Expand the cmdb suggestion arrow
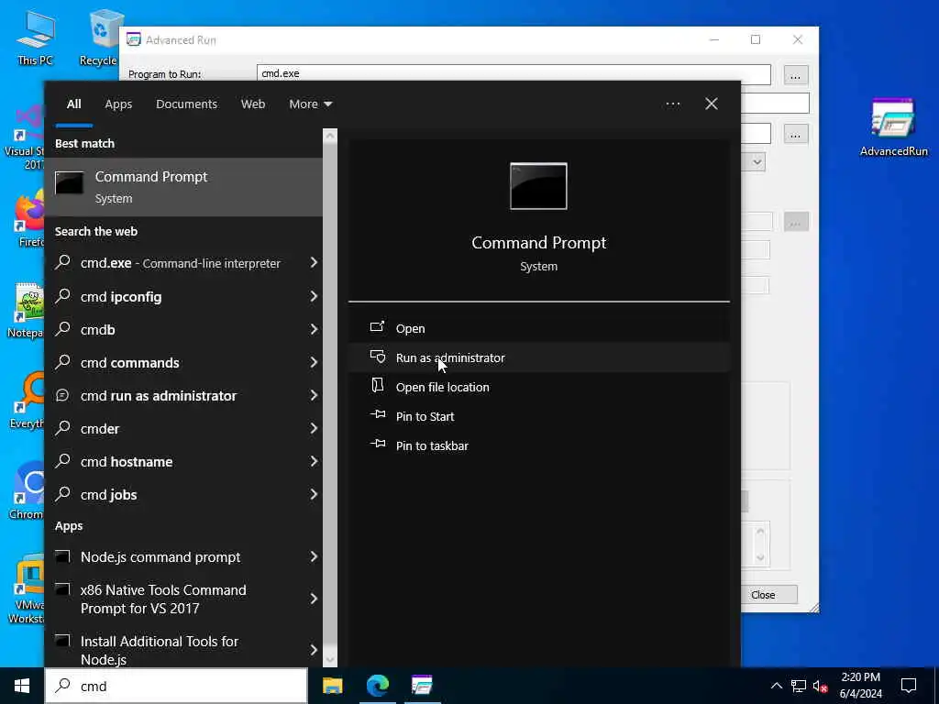 pos(314,329)
